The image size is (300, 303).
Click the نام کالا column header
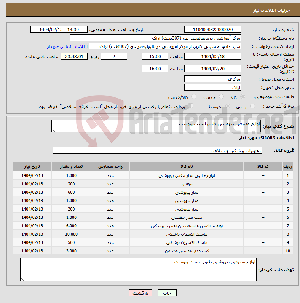coord(187,166)
